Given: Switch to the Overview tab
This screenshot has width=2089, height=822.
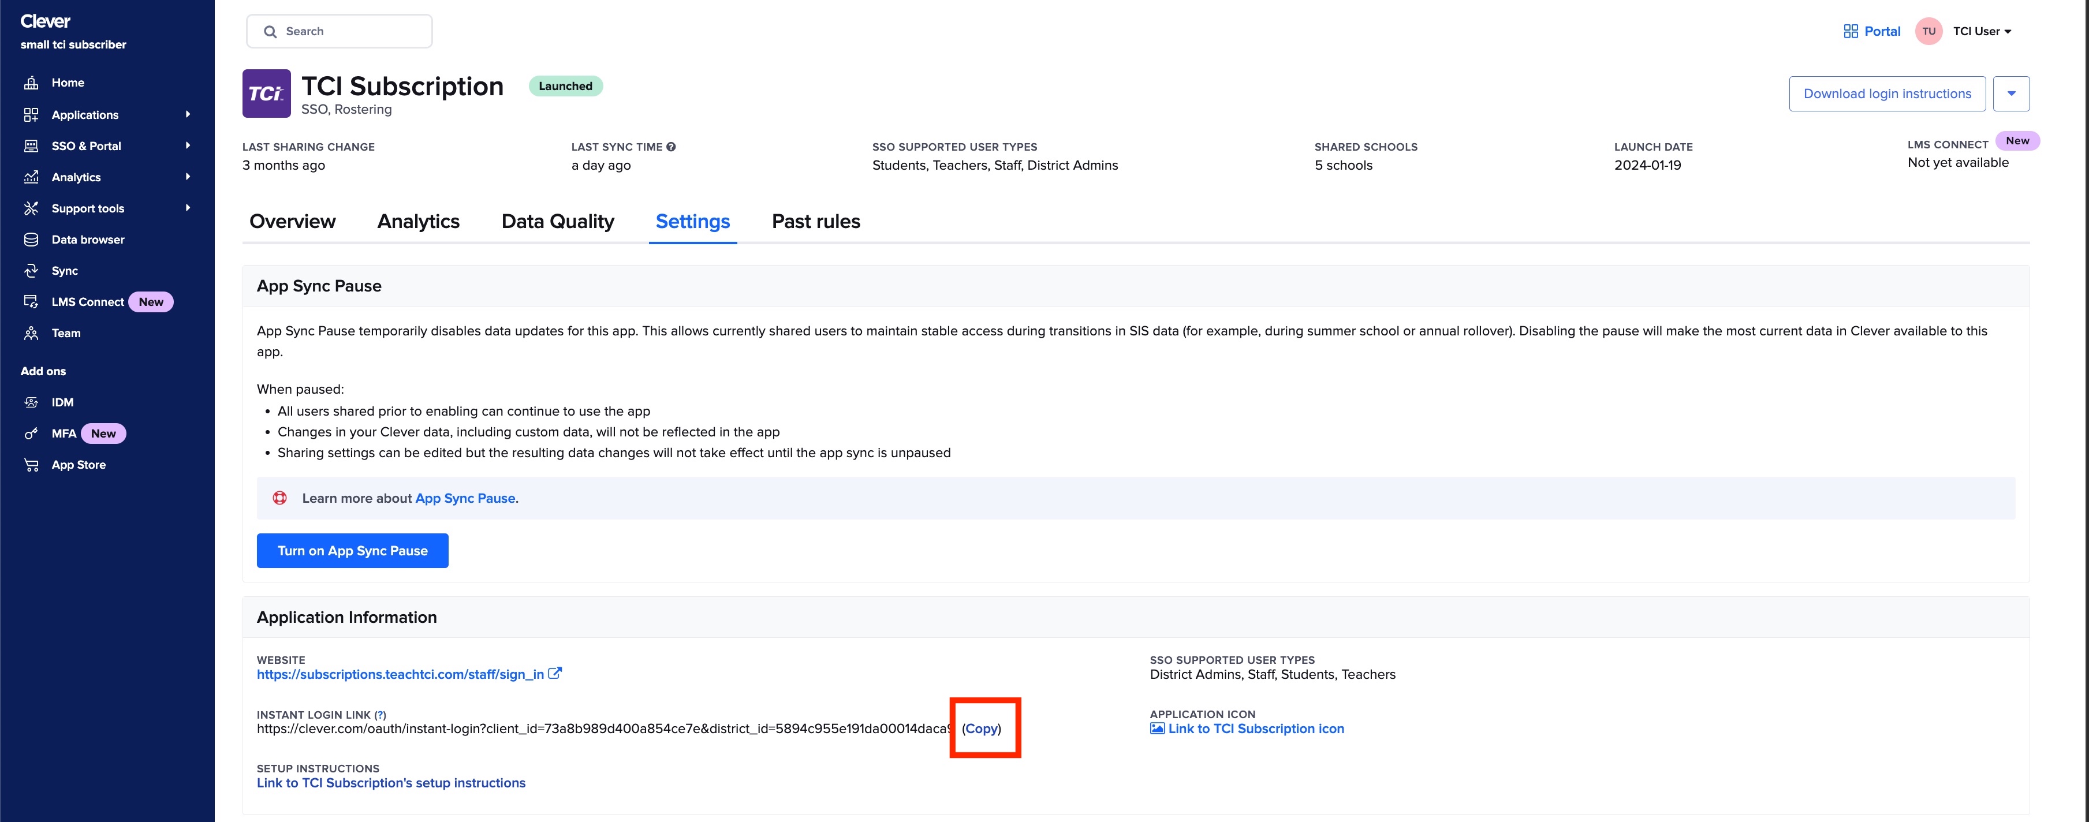Looking at the screenshot, I should point(292,221).
